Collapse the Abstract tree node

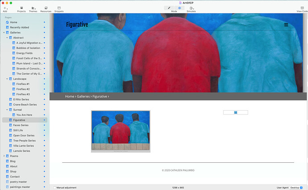[7, 37]
